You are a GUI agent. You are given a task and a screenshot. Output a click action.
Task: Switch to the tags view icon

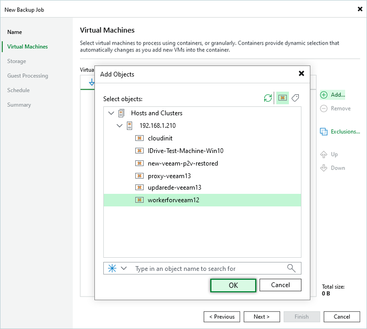296,98
